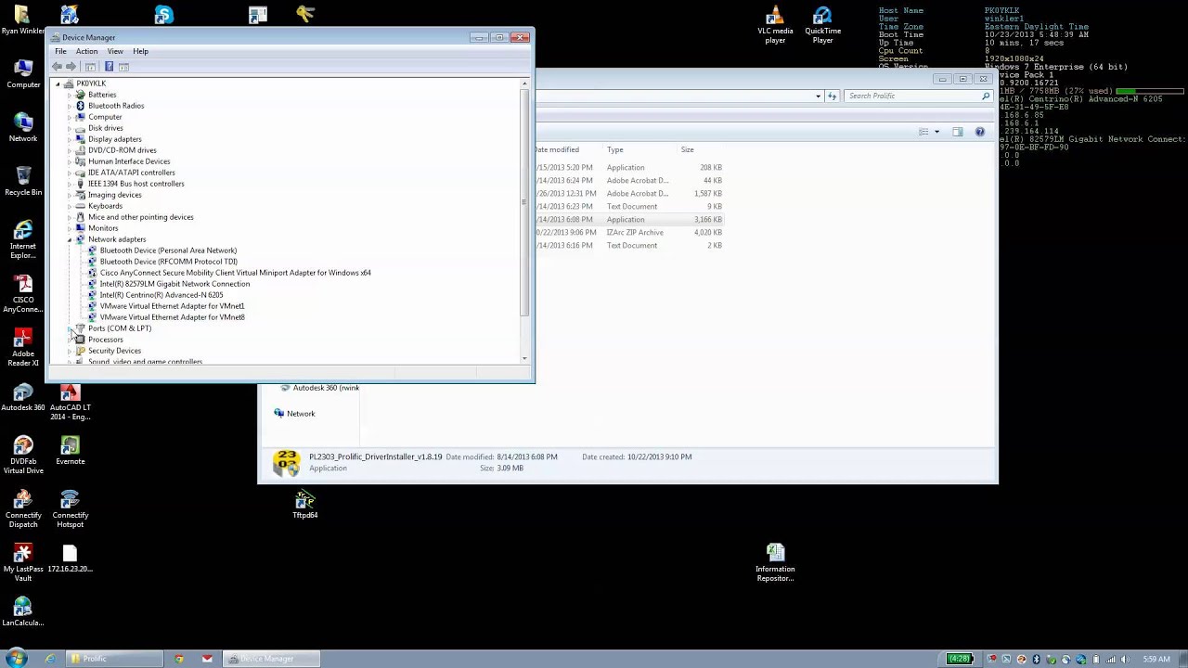1188x668 pixels.
Task: Select VMware Virtual Ethernet Adapter for VMnet8
Action: tap(172, 317)
